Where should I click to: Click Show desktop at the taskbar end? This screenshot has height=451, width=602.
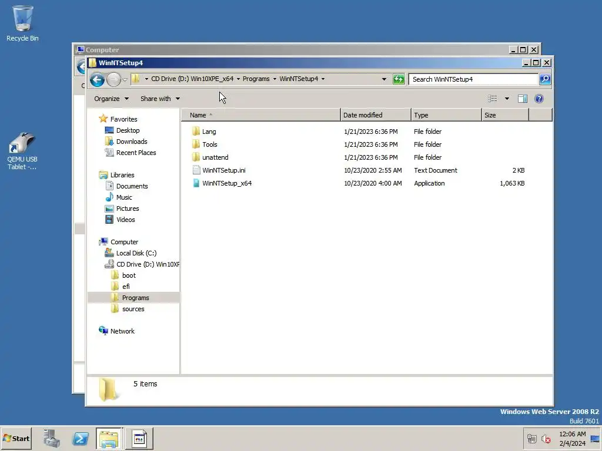596,439
